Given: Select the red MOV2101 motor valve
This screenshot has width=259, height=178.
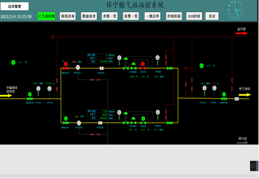Looking at the screenshot, I should 65,64.
